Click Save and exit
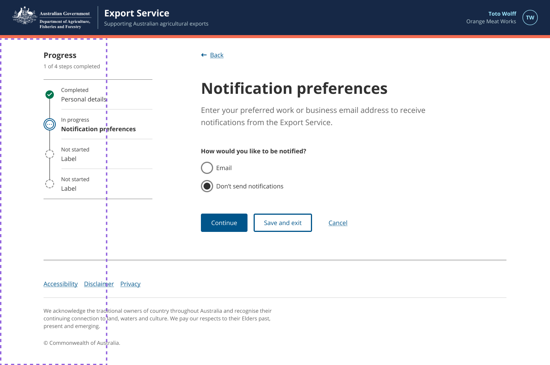Image resolution: width=550 pixels, height=365 pixels. click(283, 223)
